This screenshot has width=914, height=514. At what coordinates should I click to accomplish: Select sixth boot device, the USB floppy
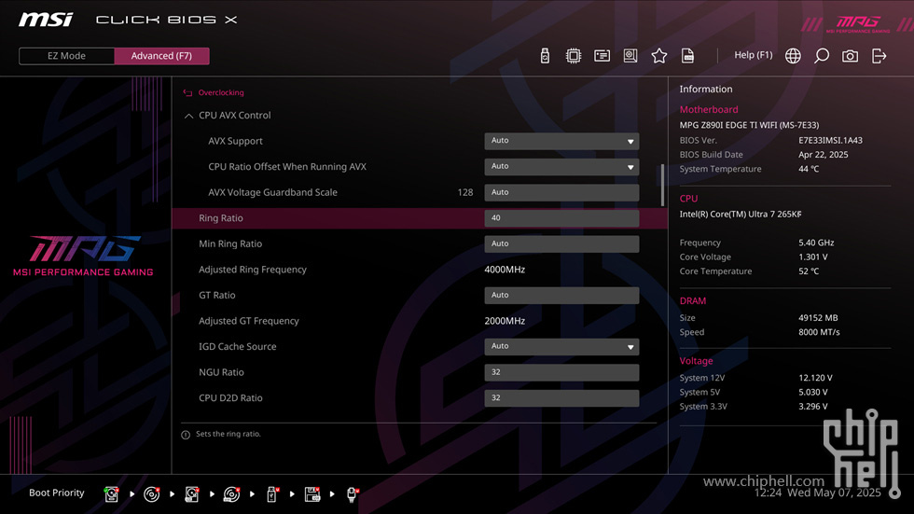[x=312, y=494]
